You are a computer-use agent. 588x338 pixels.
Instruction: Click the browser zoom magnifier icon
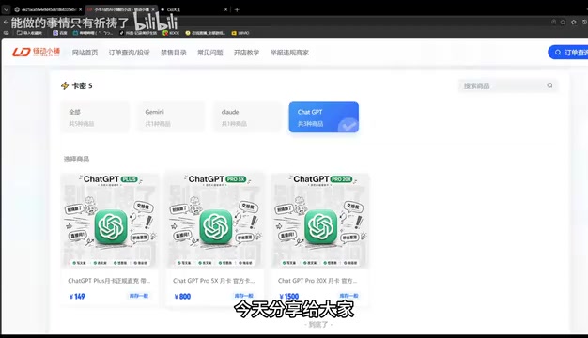click(553, 23)
